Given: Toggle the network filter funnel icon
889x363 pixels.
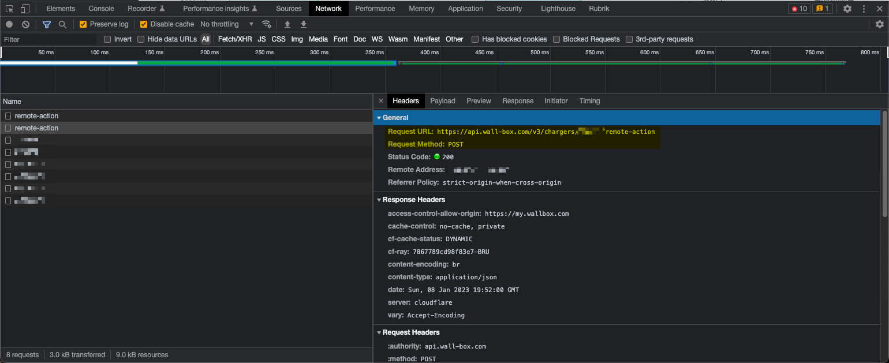Looking at the screenshot, I should pos(47,24).
